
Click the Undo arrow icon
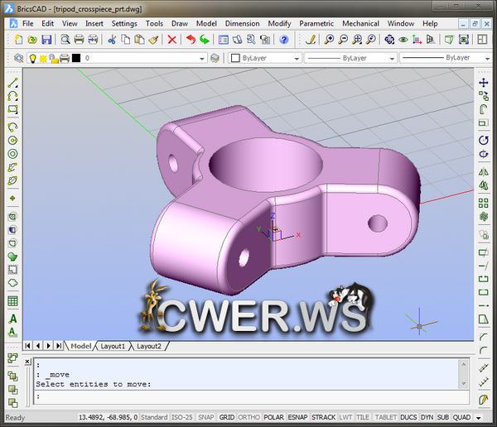point(191,39)
